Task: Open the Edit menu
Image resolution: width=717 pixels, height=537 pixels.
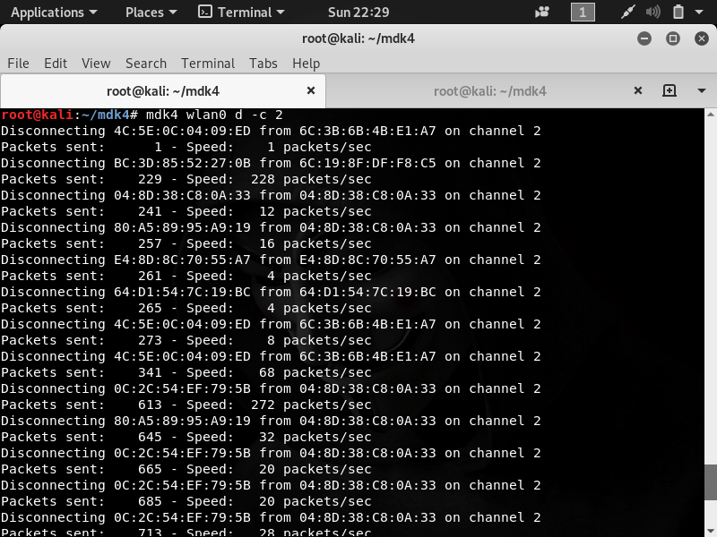Action: coord(56,63)
